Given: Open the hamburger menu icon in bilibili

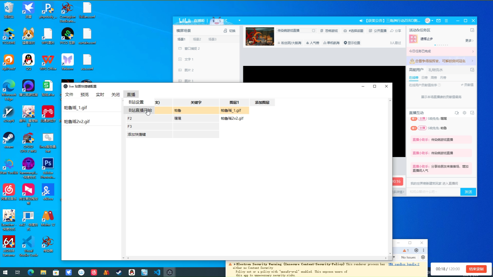Looking at the screenshot, I should [x=446, y=21].
